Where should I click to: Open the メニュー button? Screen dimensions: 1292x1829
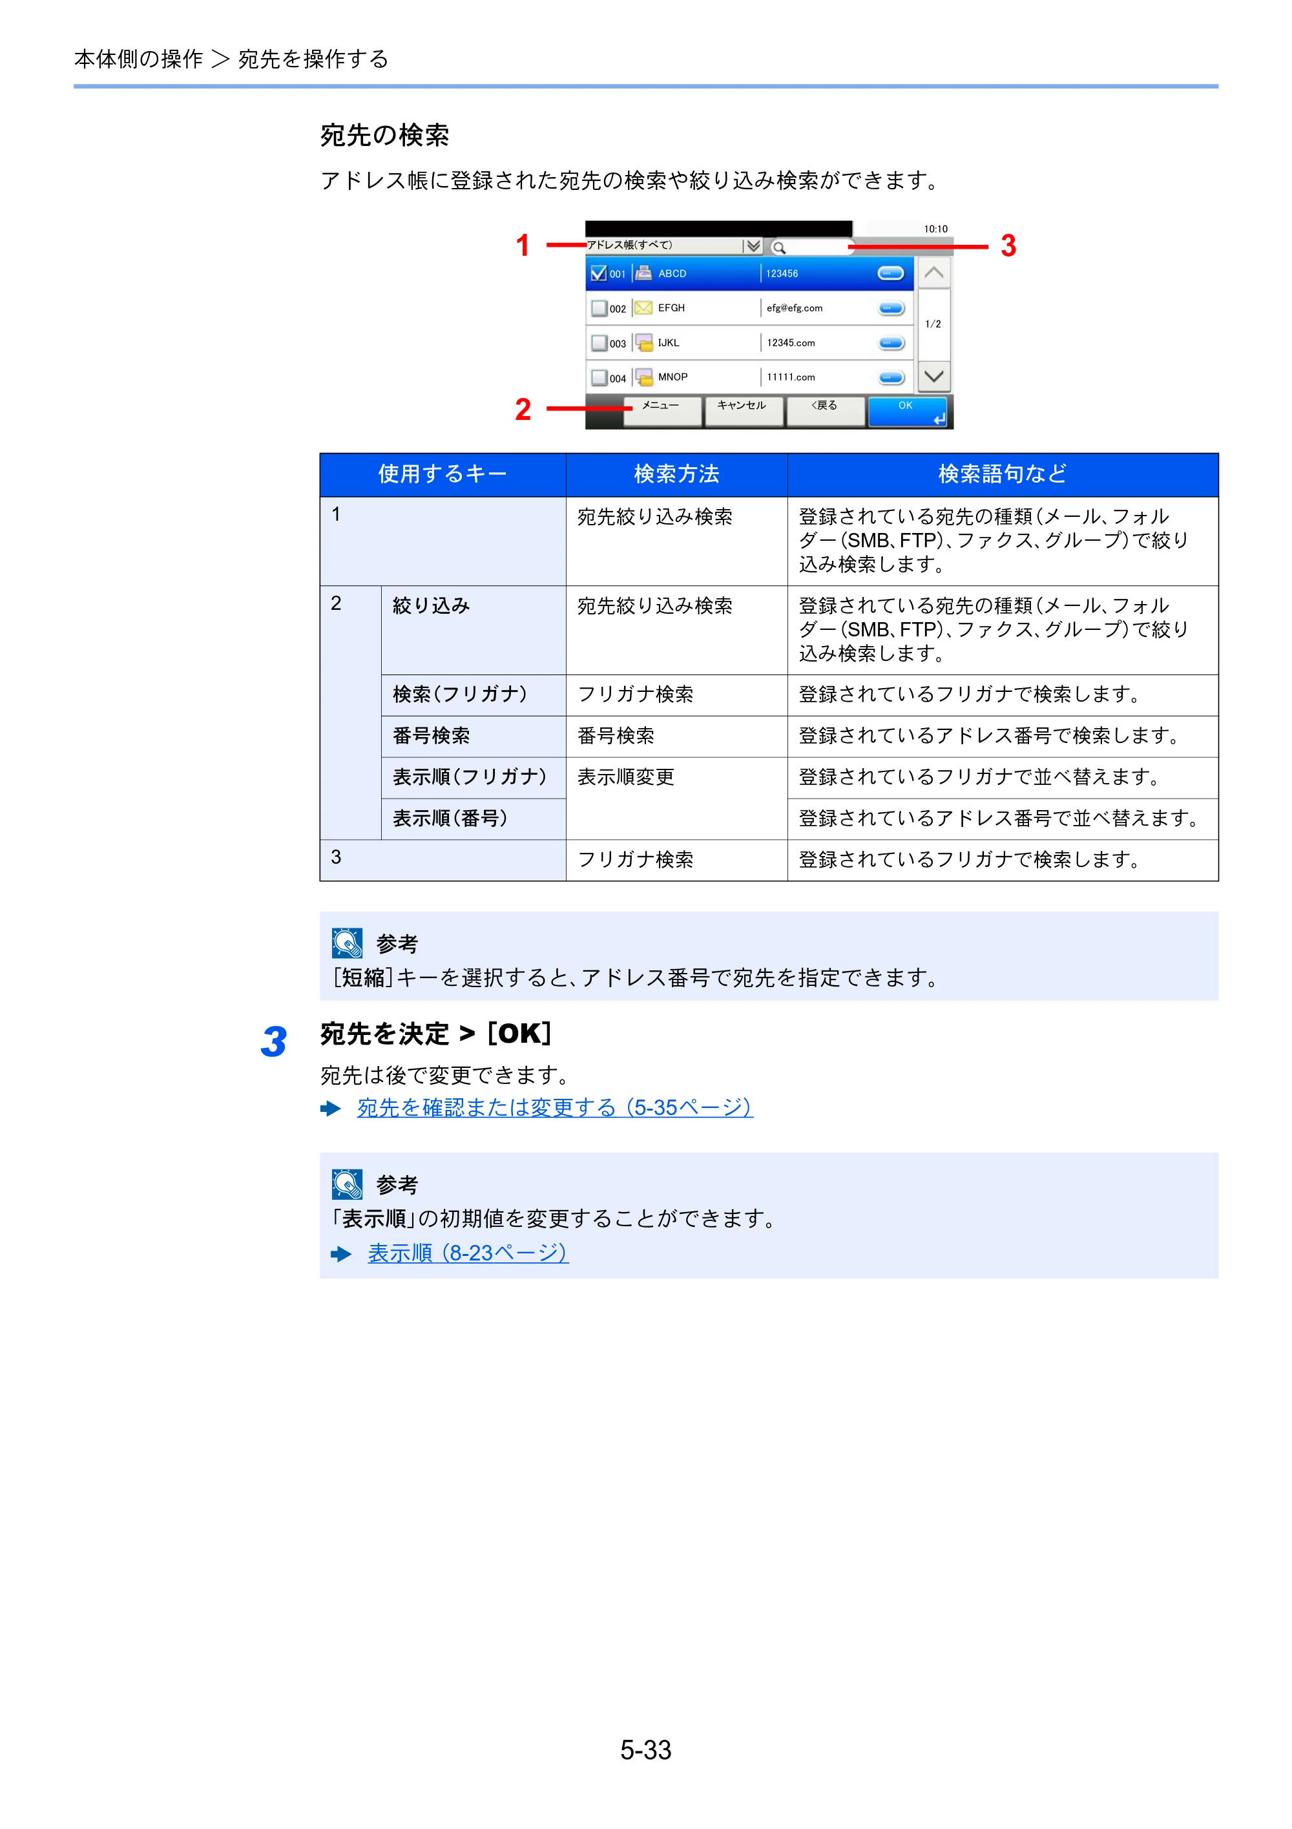pyautogui.click(x=662, y=411)
